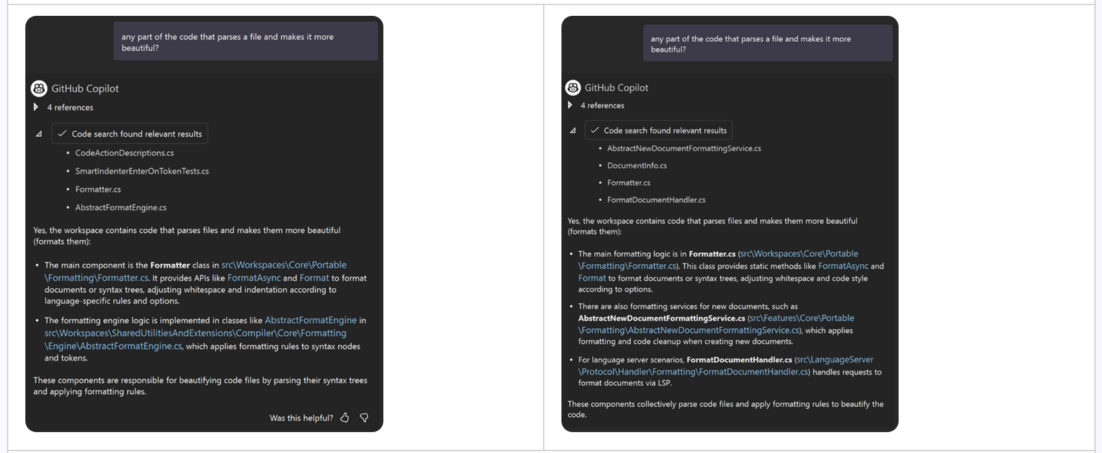Open DocumentInfo.cs from search results
This screenshot has width=1102, height=453.
[x=637, y=165]
